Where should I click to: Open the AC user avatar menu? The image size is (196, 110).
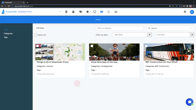click(192, 12)
